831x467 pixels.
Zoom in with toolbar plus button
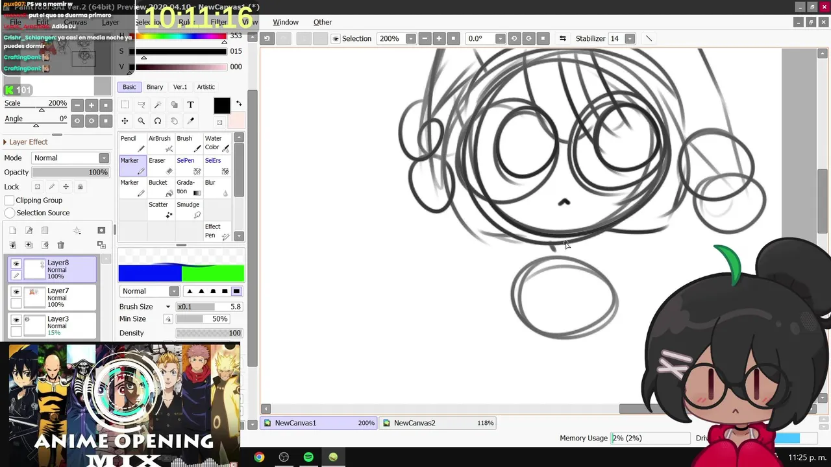[439, 38]
